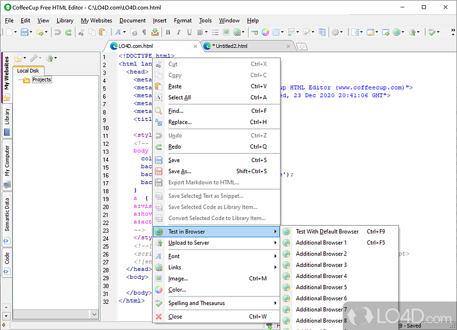Choose Image... in context menu

pos(217,279)
